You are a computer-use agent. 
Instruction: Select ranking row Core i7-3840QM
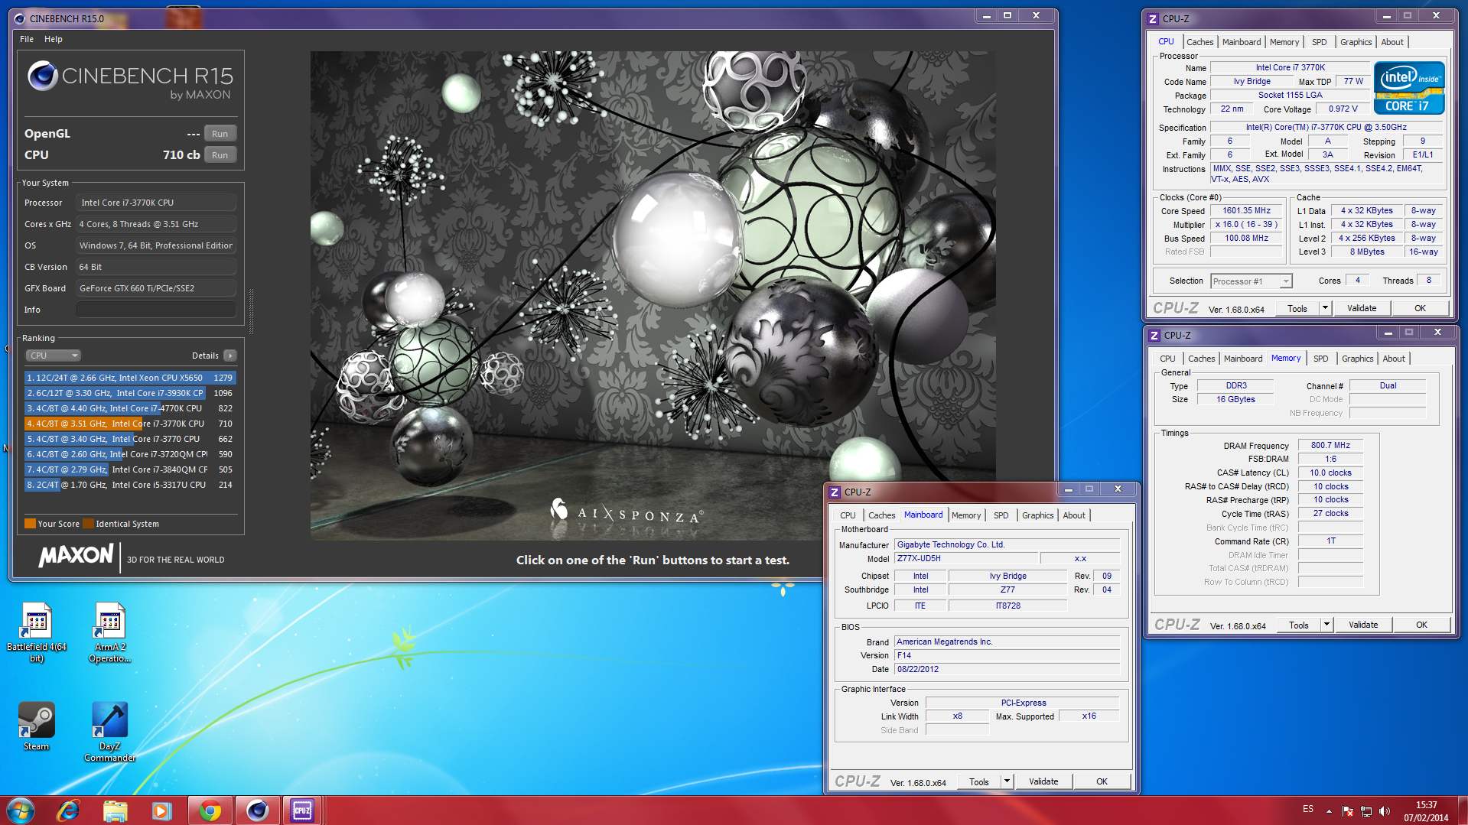[130, 469]
